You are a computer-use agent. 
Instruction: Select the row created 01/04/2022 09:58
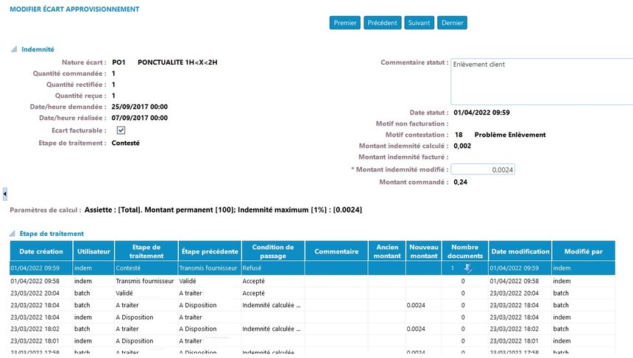point(313,281)
